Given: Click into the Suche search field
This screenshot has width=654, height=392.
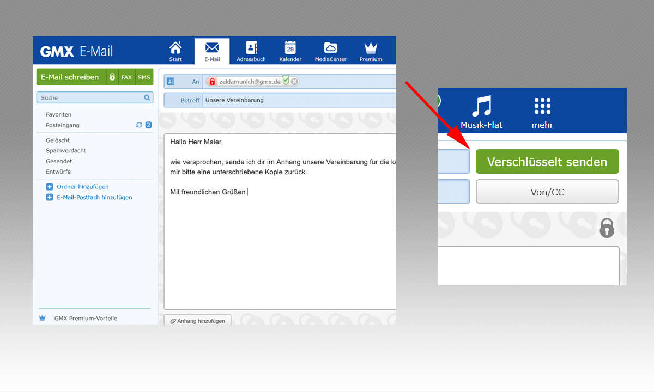Looking at the screenshot, I should 95,98.
